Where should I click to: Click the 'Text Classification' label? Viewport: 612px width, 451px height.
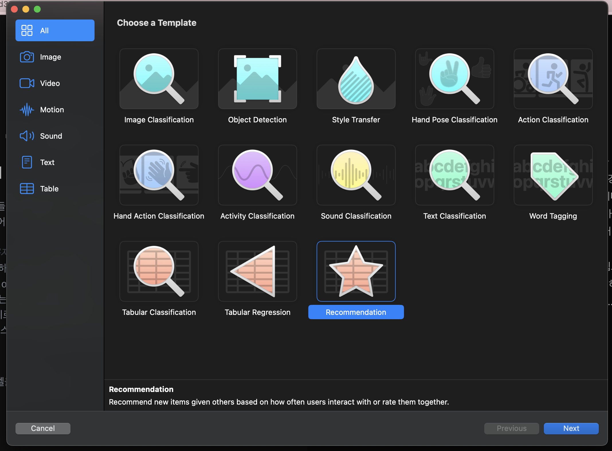454,216
